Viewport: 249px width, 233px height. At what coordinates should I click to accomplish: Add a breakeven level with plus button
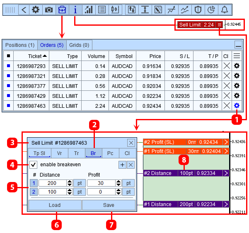tap(122, 165)
